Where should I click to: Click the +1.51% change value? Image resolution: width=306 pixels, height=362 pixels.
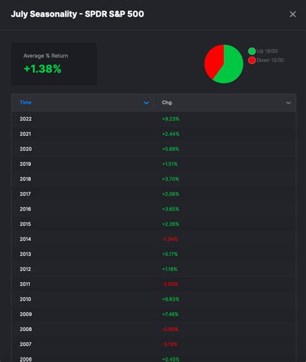pyautogui.click(x=170, y=164)
